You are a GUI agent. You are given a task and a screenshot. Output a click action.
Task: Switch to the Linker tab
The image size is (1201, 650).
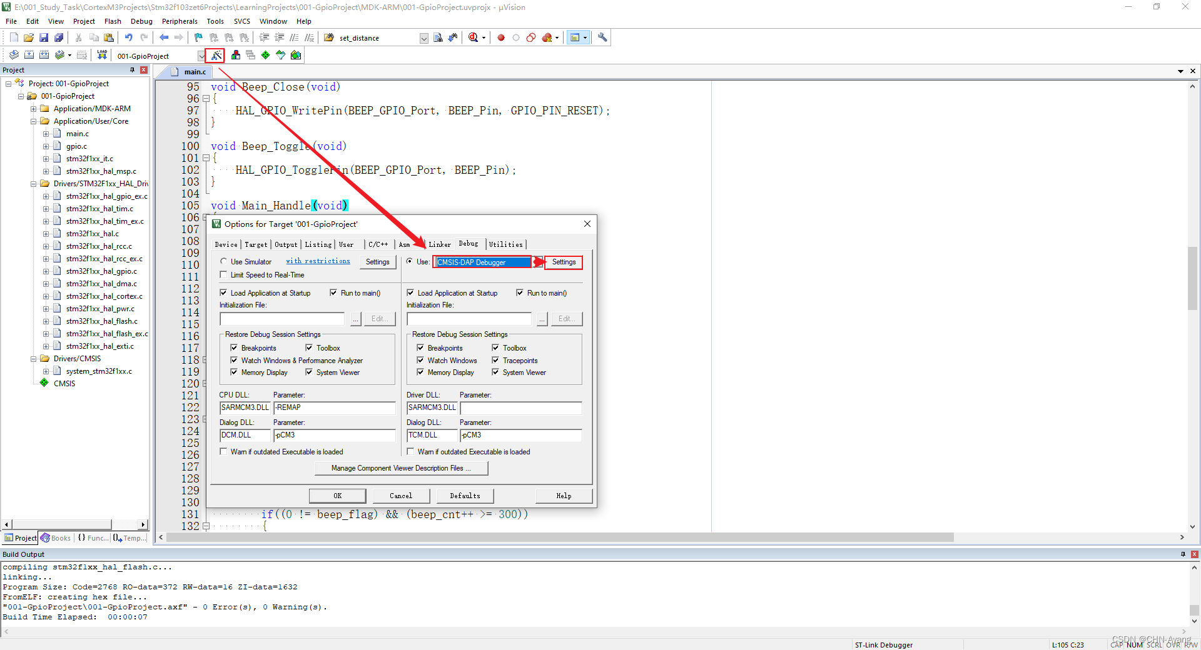click(x=440, y=244)
